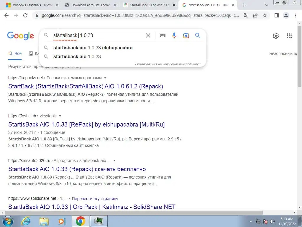Click the vertical scrollbar thumb
The width and height of the screenshot is (302, 227).
click(299, 56)
